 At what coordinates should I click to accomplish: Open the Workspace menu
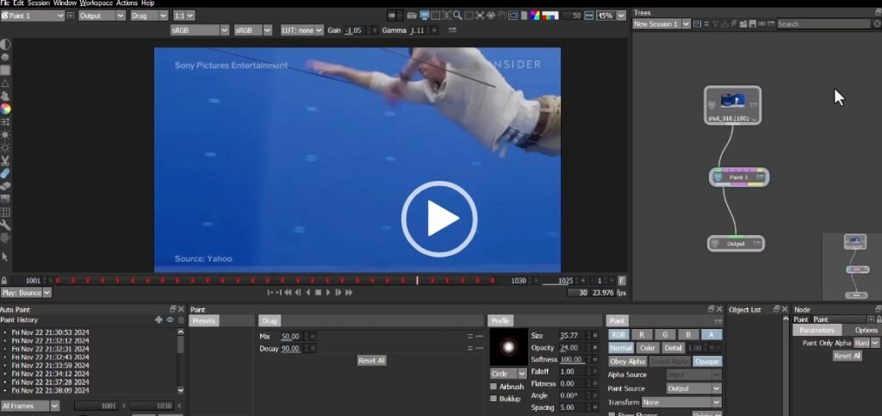click(96, 3)
